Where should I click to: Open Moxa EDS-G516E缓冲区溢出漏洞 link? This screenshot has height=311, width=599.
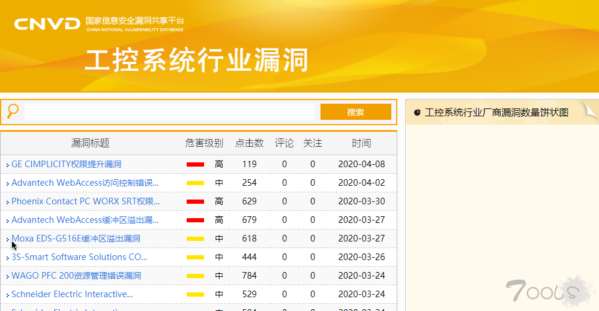point(76,238)
